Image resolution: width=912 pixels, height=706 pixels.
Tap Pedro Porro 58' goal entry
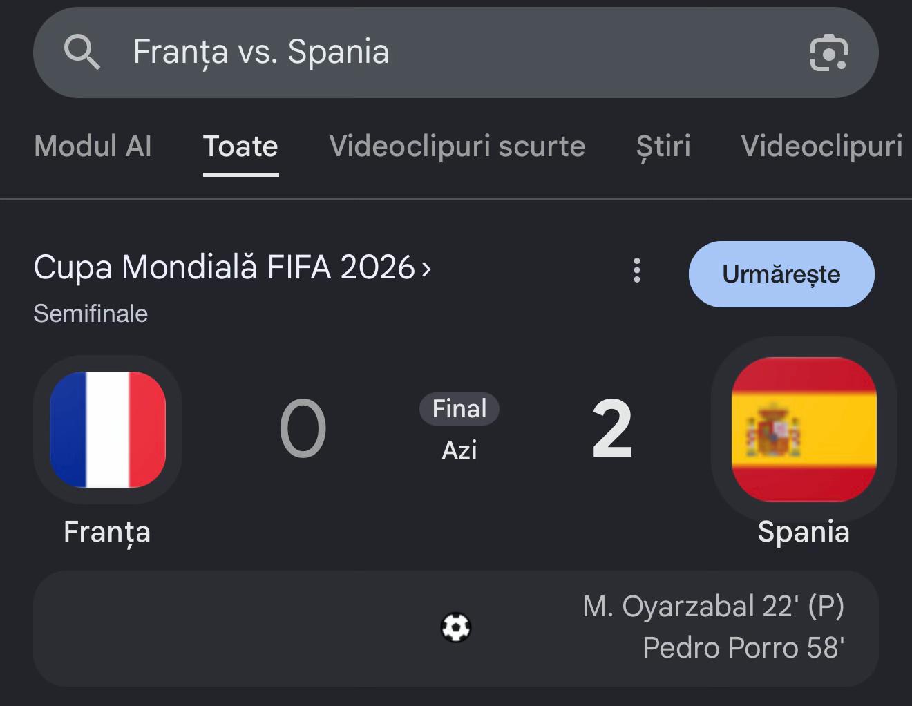pyautogui.click(x=744, y=648)
